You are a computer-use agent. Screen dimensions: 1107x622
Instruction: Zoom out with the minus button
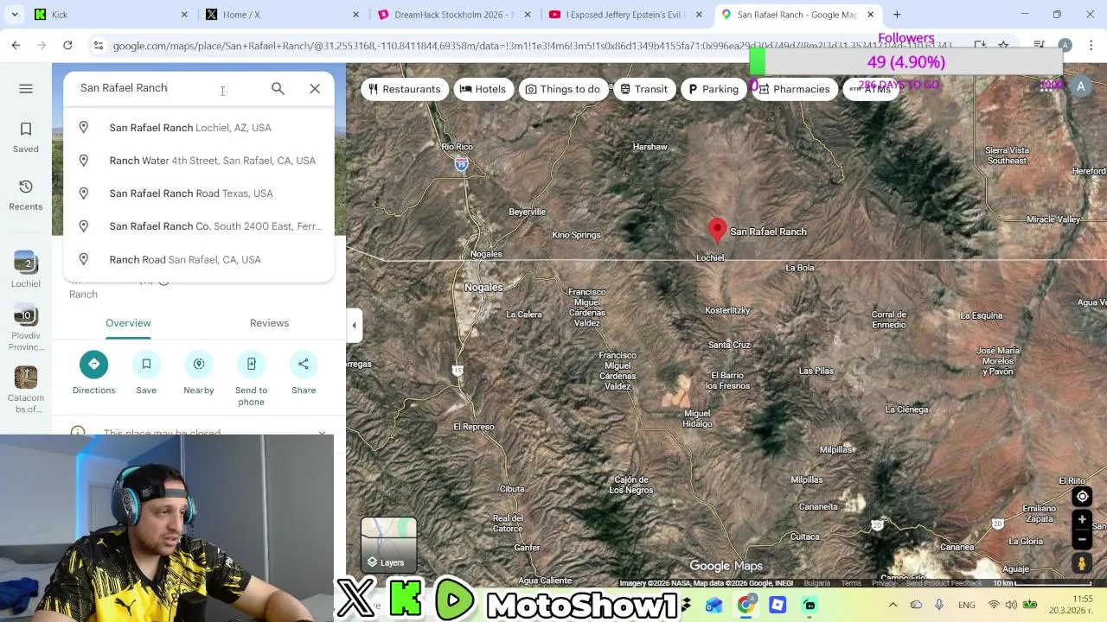(1082, 539)
